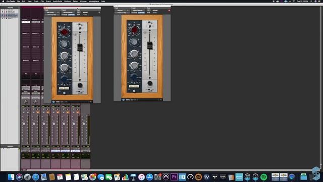323x182 pixels.
Task: Click UAD logo in right plugin toolbar
Action: tap(123, 100)
